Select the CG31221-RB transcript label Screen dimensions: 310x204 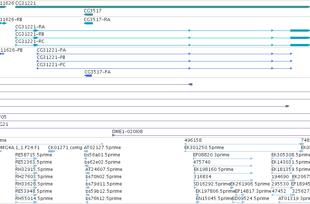click(x=30, y=34)
